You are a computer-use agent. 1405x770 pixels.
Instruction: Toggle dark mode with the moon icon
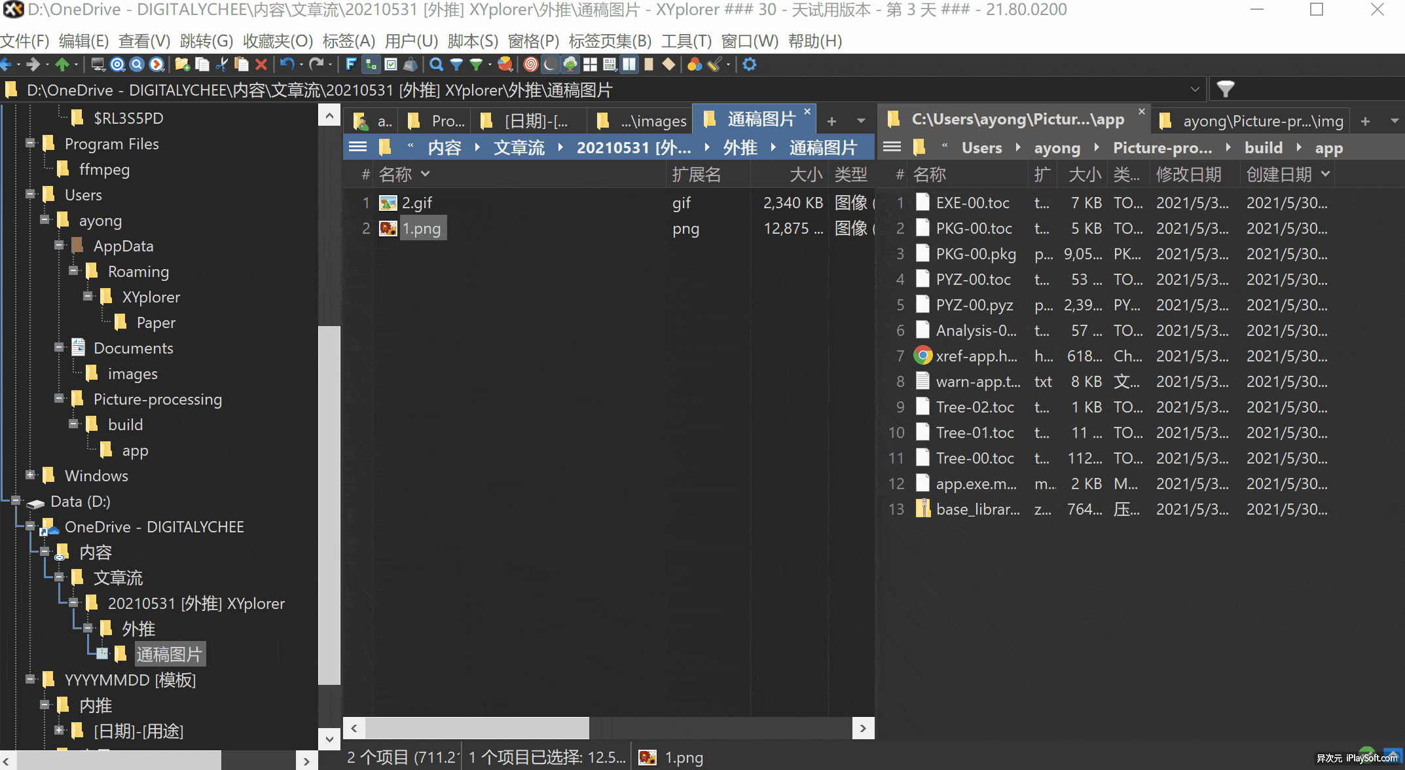tap(551, 64)
